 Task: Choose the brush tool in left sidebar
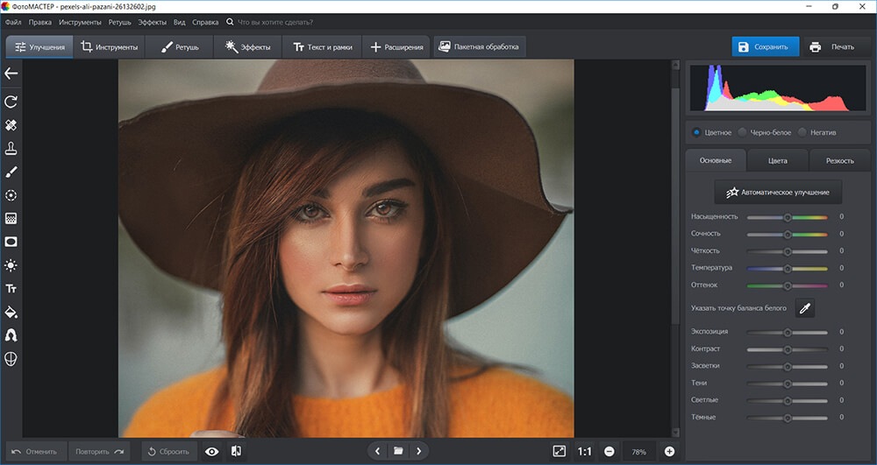[11, 172]
